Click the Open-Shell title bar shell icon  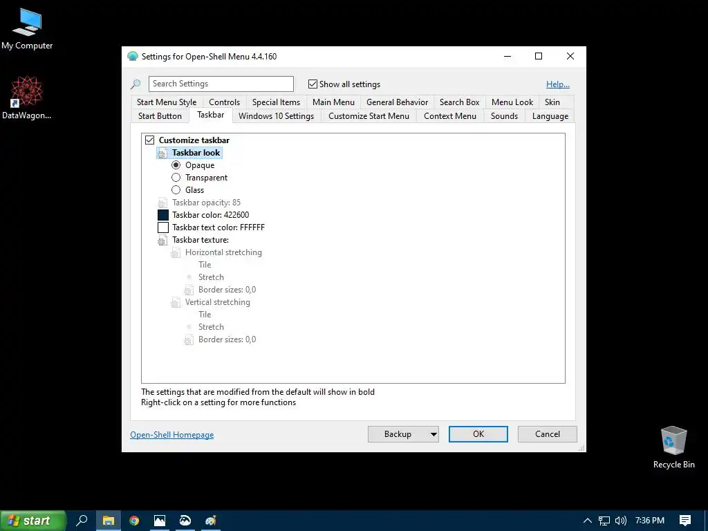tap(132, 57)
